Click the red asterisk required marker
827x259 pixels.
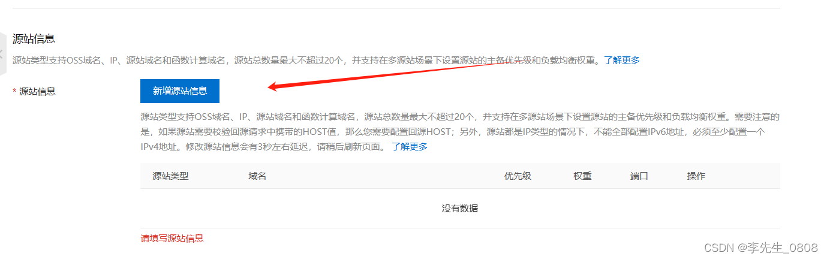click(x=15, y=92)
